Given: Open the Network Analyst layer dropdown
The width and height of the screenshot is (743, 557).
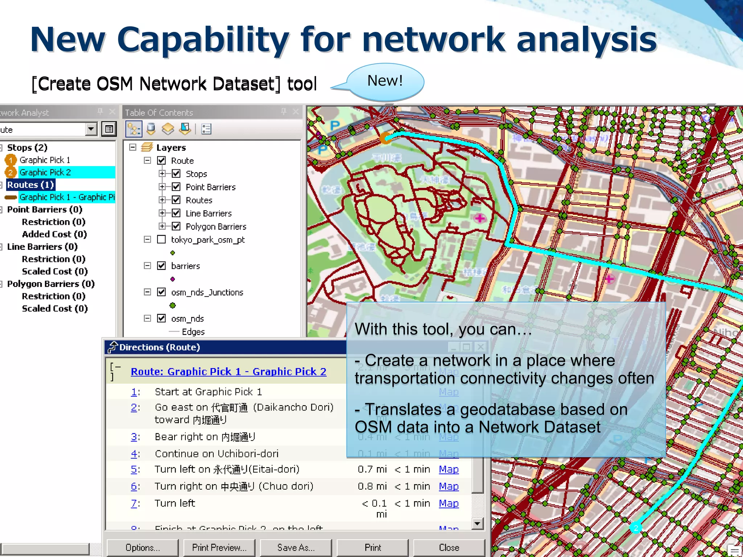Looking at the screenshot, I should click(x=91, y=129).
